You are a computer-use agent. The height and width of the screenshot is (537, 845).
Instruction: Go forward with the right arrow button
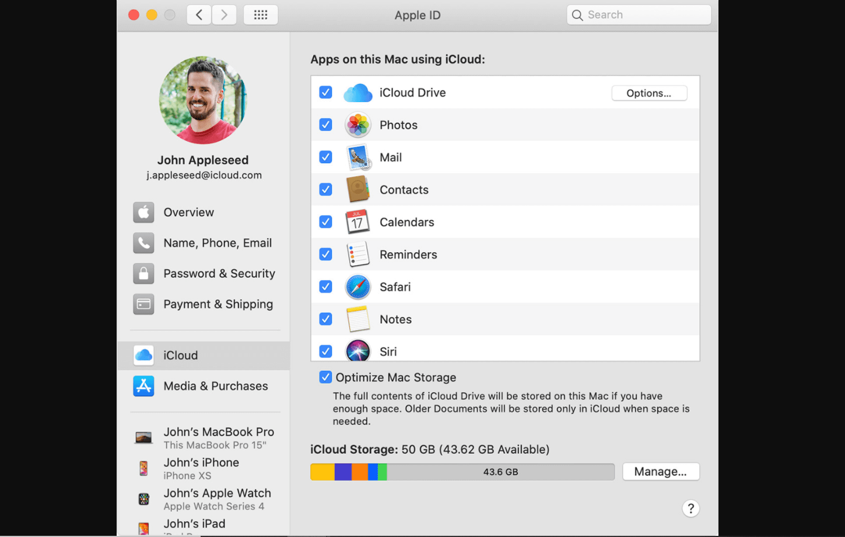(224, 15)
